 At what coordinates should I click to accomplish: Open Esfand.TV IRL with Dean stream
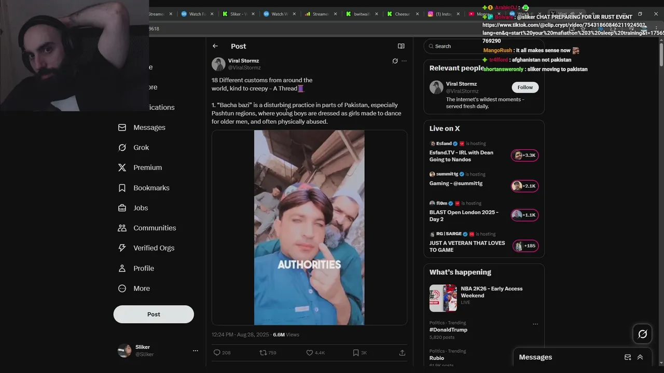click(x=461, y=156)
